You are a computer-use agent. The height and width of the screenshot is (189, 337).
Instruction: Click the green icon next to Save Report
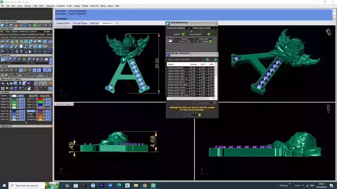click(209, 34)
